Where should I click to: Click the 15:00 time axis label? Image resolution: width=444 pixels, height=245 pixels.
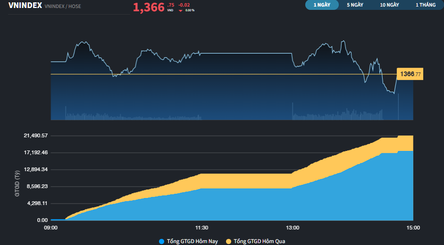413,228
